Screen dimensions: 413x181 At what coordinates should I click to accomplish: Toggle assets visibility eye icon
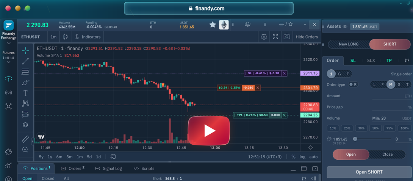[345, 27]
